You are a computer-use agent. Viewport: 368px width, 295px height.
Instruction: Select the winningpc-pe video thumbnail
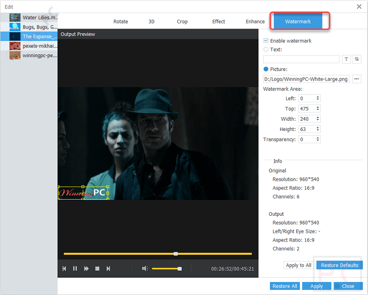point(15,55)
